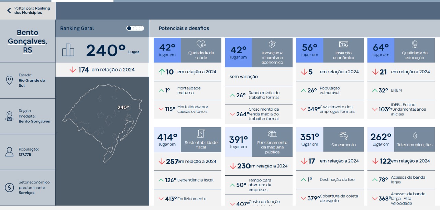Go back via Voltar para Ranking dos Municípios
Image resolution: width=440 pixels, height=210 pixels.
pos(32,11)
